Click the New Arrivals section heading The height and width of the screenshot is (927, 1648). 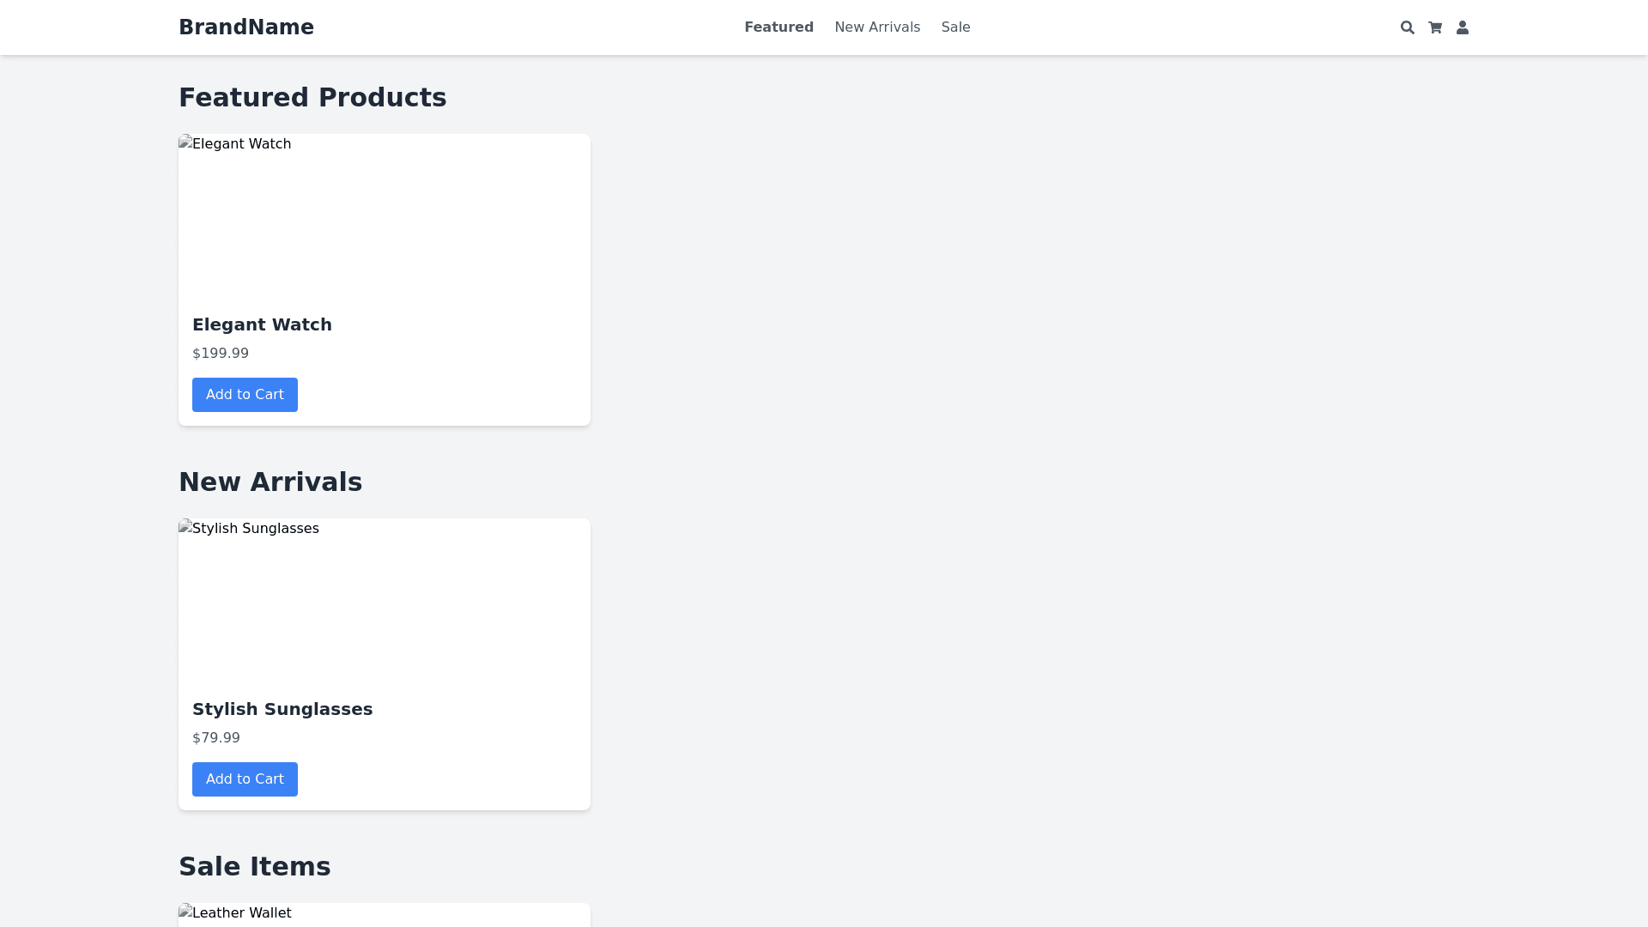click(270, 482)
